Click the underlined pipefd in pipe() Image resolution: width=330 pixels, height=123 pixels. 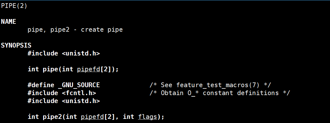(89, 69)
